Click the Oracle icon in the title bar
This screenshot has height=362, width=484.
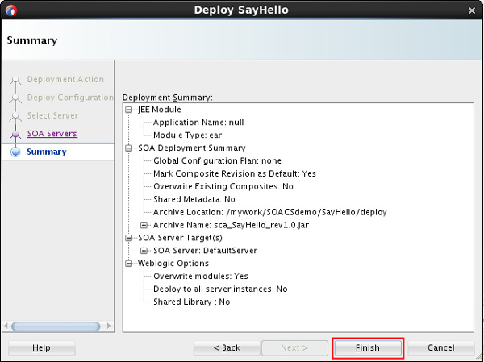[x=10, y=10]
